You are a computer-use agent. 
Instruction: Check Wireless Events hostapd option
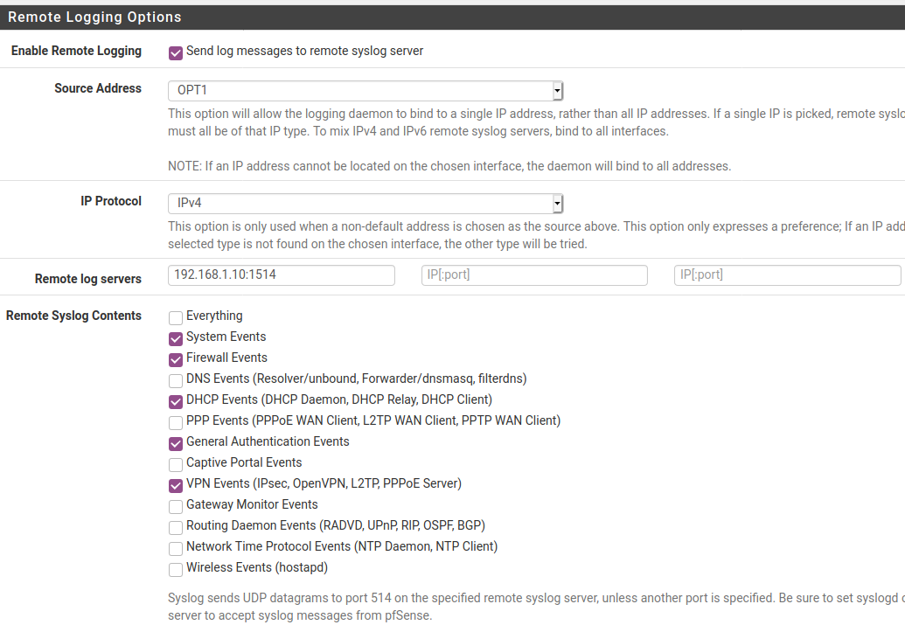(x=175, y=569)
